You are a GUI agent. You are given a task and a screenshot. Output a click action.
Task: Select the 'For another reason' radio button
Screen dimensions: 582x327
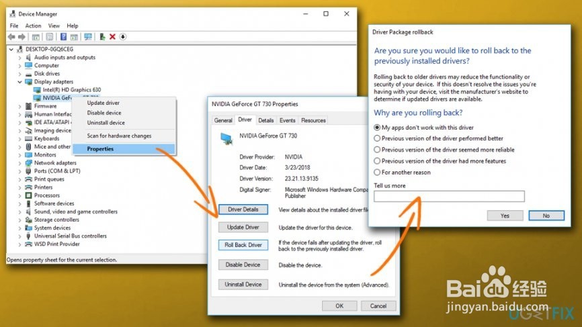(x=377, y=173)
